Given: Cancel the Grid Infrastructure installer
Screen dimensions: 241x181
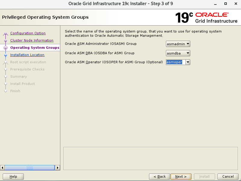Looking at the screenshot, I should tap(228, 176).
